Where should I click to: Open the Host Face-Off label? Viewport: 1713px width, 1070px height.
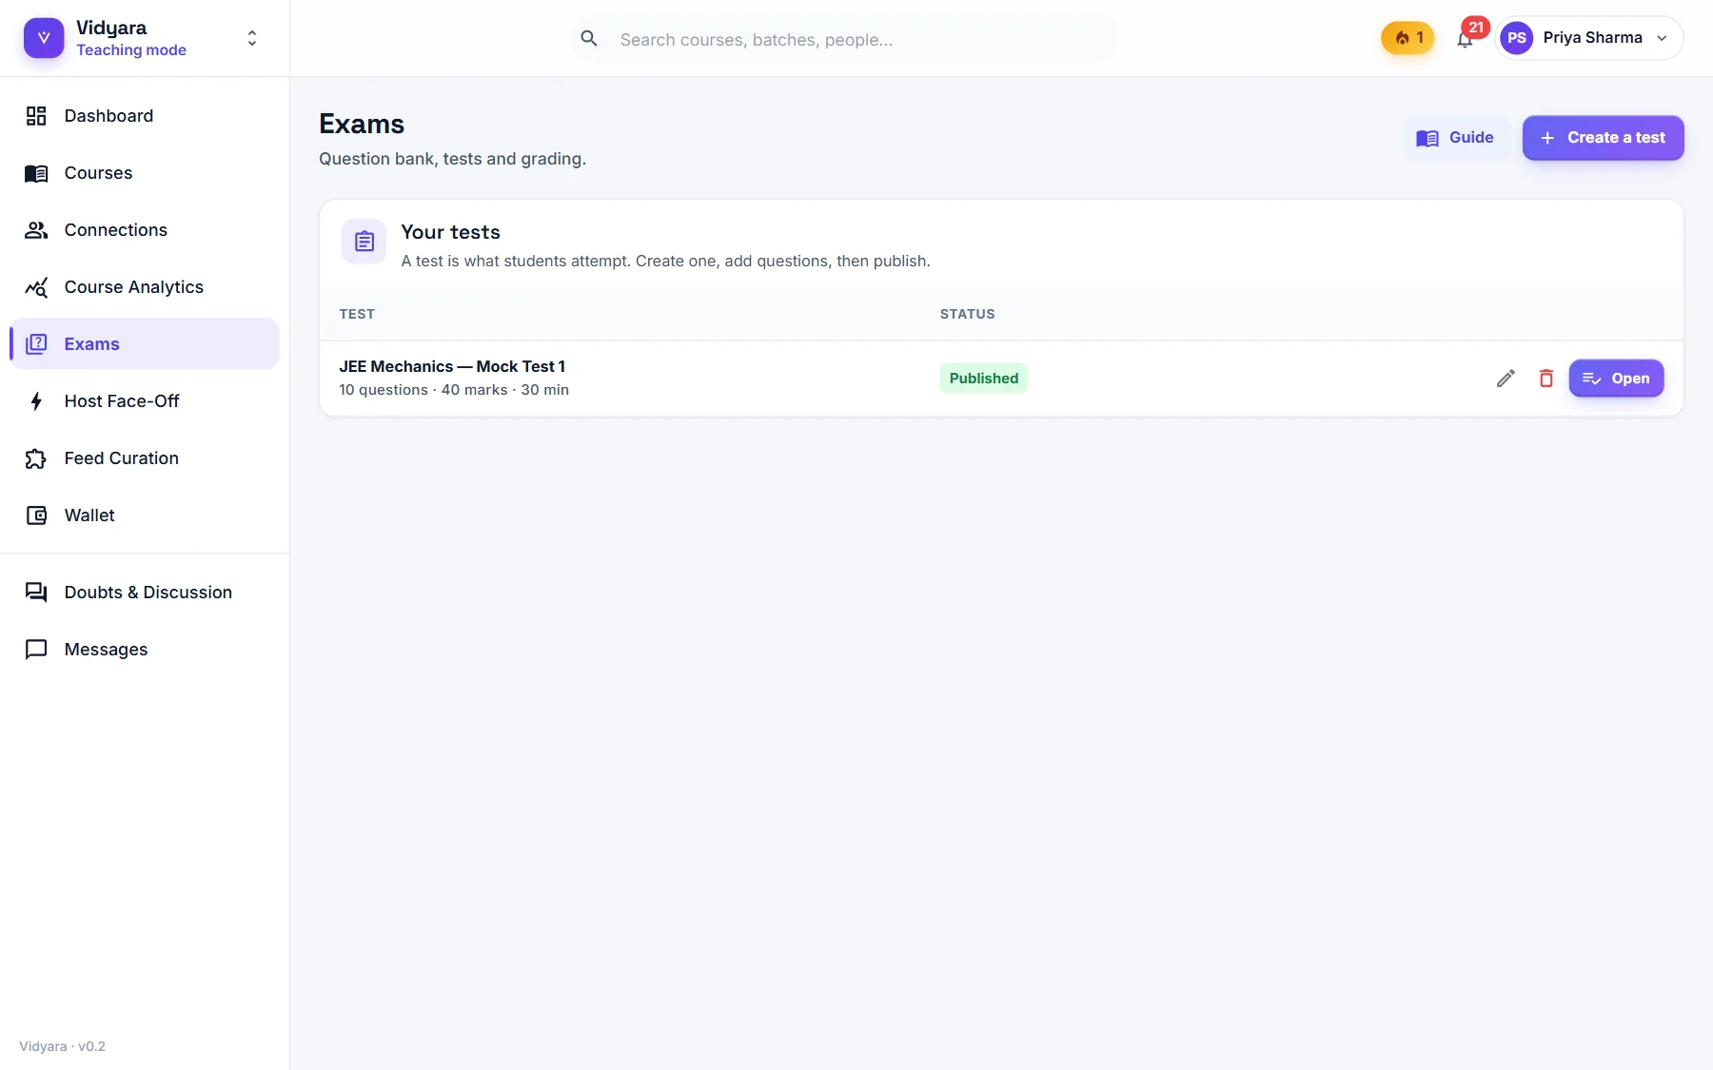(122, 401)
